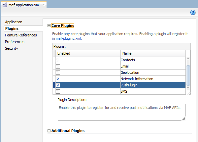198x142 pixels.
Task: Select the Email row name
Action: pos(124,66)
